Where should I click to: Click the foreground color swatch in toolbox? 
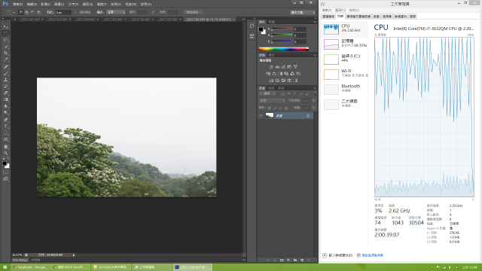[5, 163]
